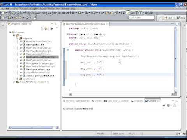
Task: Select HashMapDemo.java in the tree
Action: pos(35,45)
